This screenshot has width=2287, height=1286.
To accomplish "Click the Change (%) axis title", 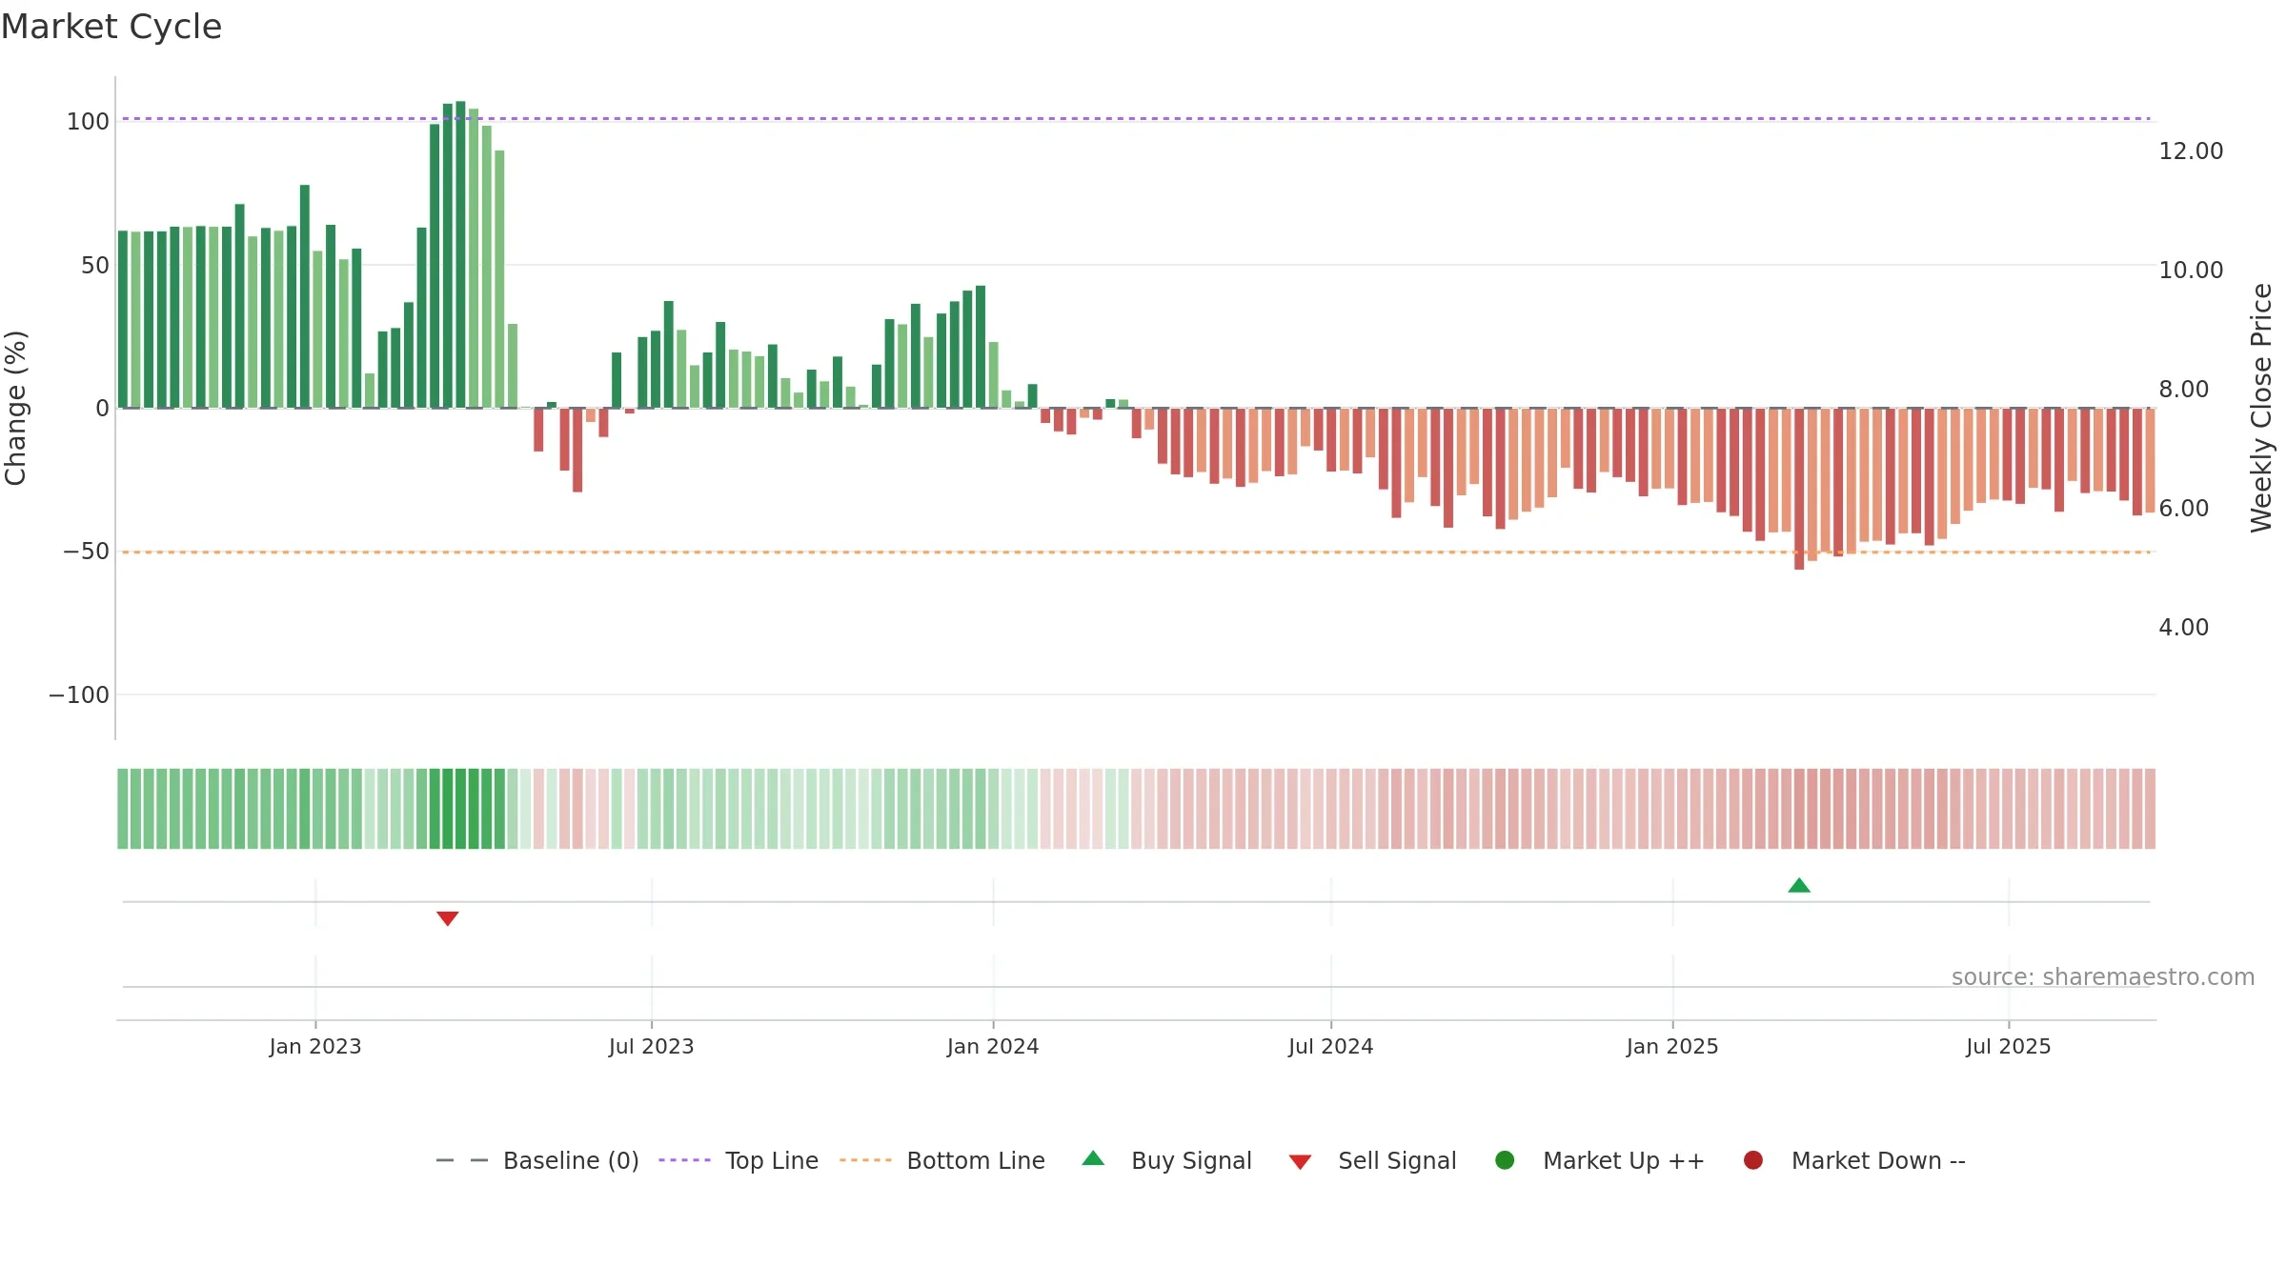I will 16,408.
